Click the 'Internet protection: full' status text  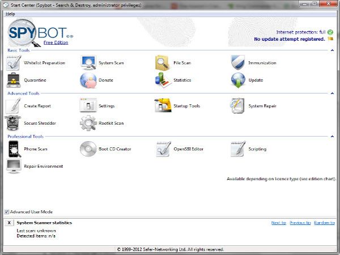301,32
